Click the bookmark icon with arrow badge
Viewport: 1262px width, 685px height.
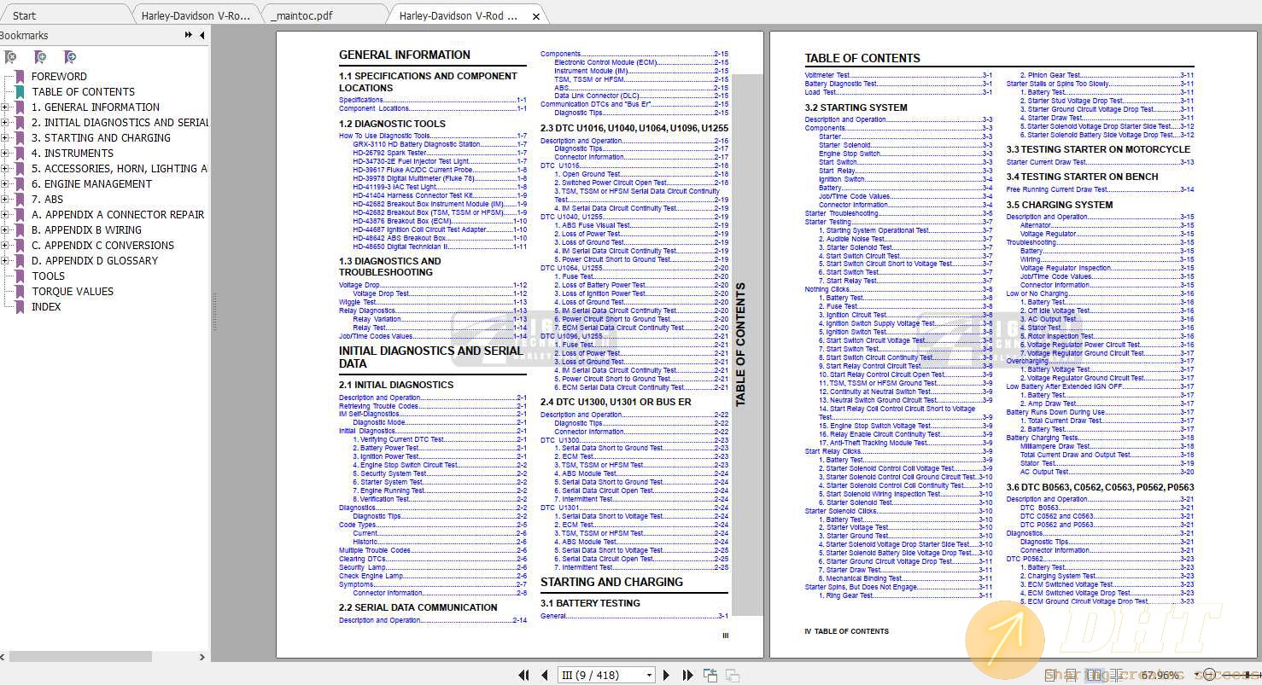[x=70, y=57]
